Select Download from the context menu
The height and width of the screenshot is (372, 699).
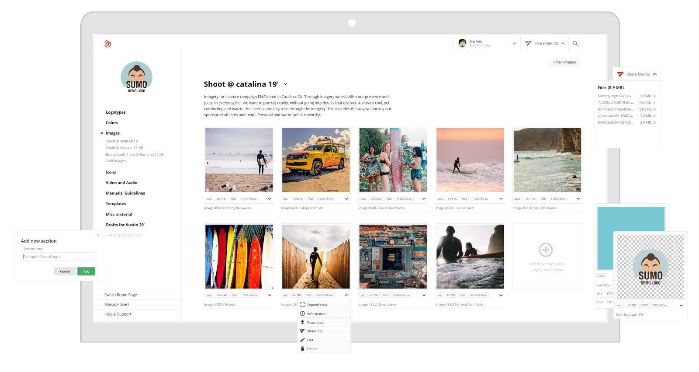click(x=315, y=323)
